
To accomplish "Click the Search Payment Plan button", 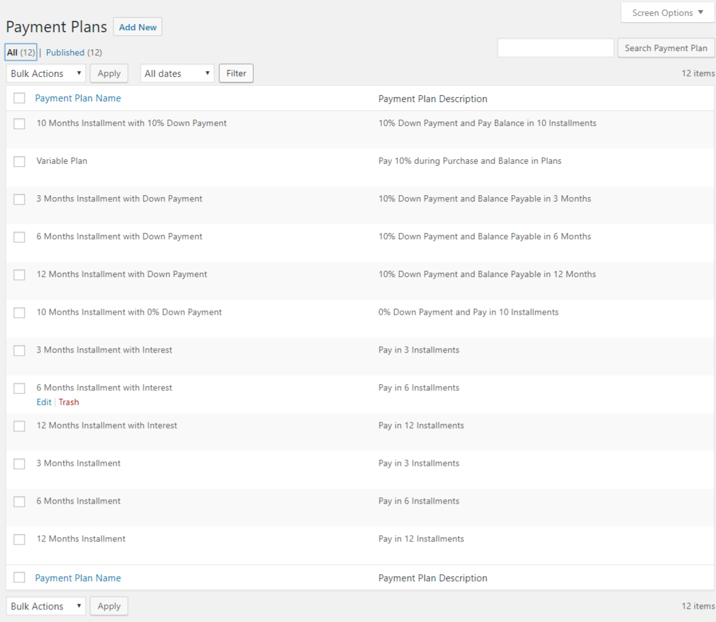I will click(x=666, y=48).
